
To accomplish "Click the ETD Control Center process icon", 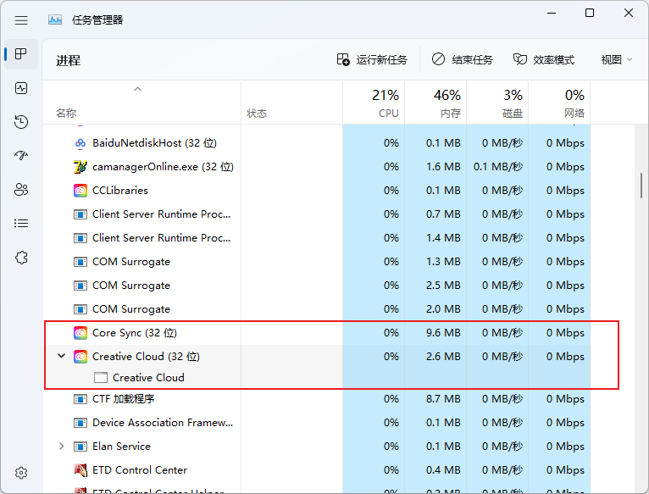I will point(80,470).
